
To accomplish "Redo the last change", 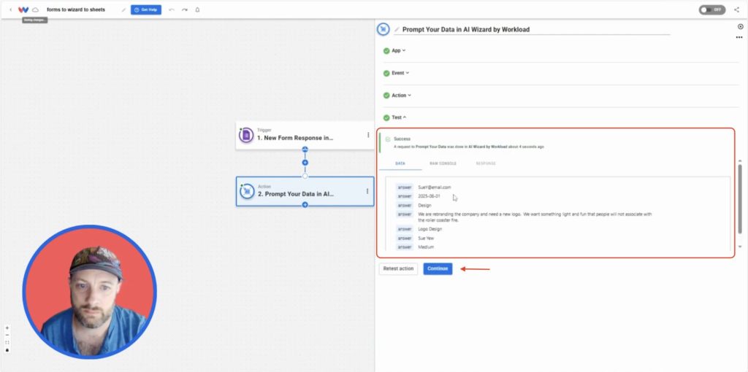I will click(x=185, y=9).
